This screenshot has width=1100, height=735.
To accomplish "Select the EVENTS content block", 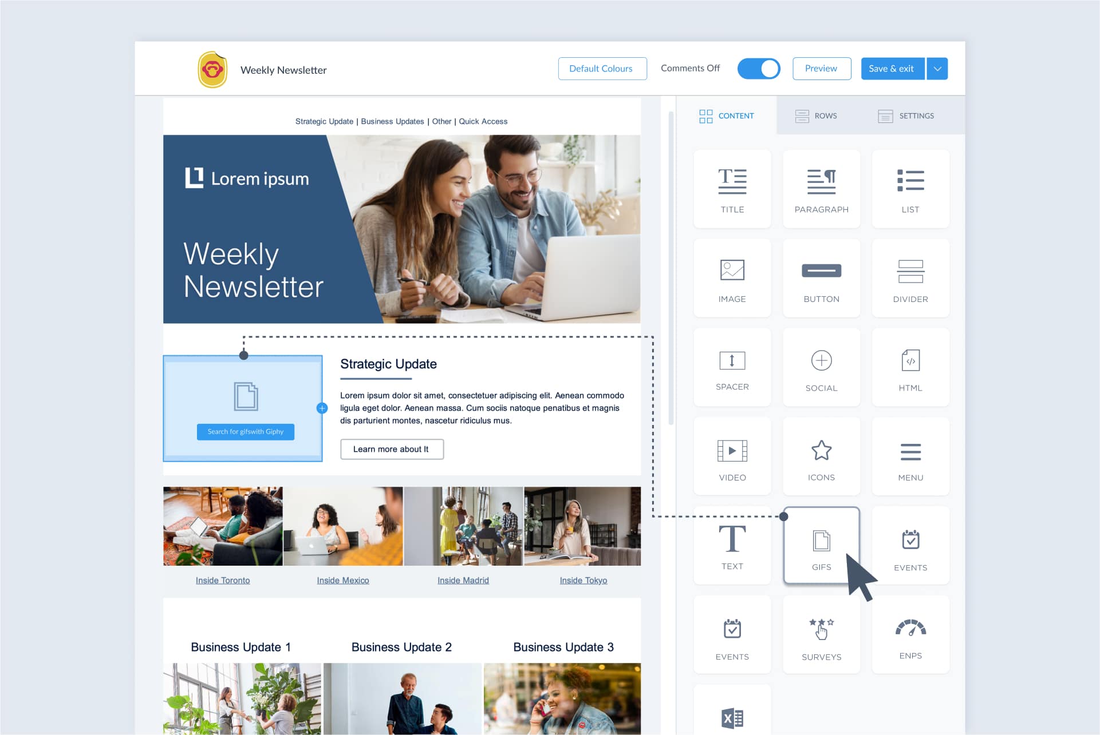I will [x=910, y=546].
